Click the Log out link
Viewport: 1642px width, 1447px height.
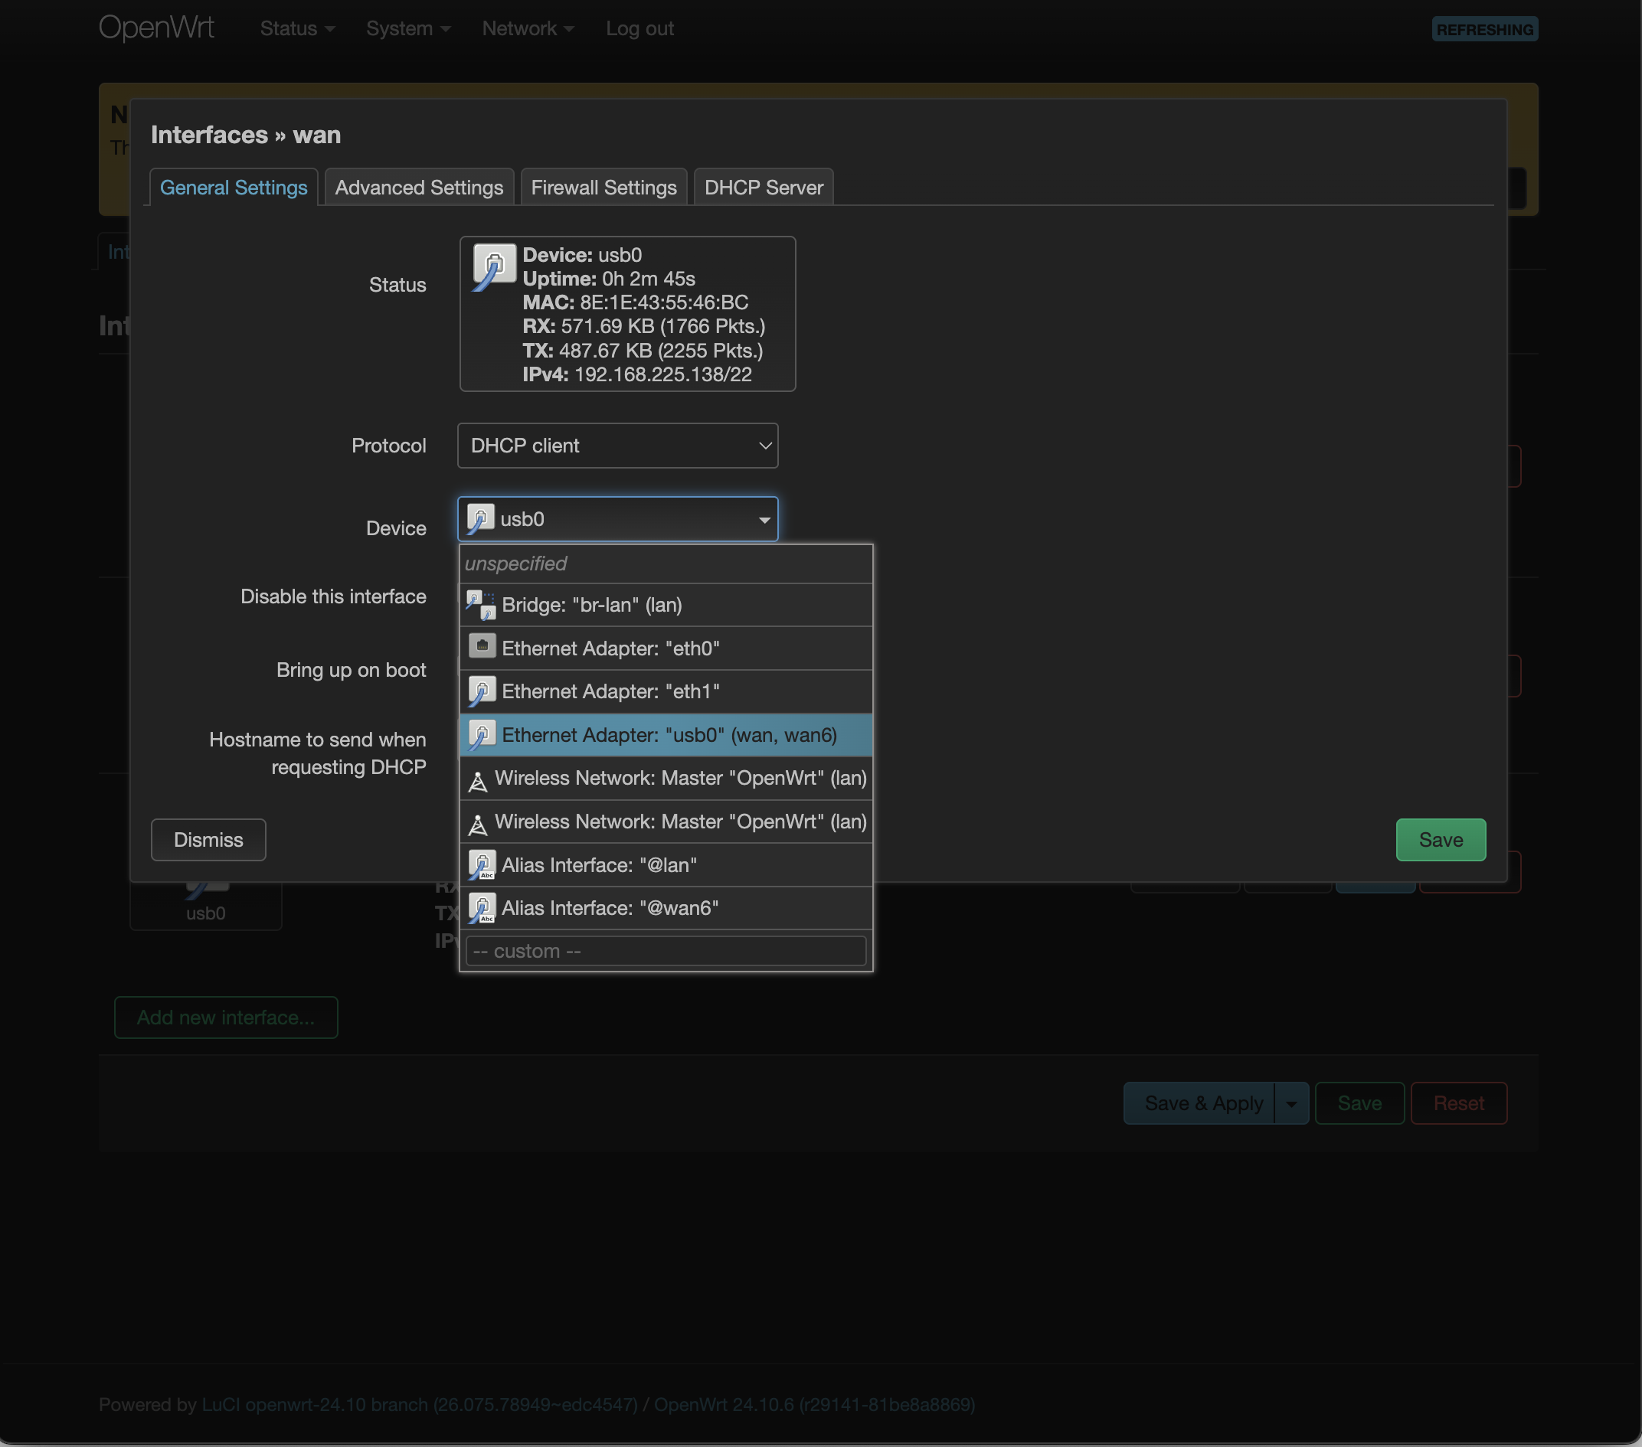[640, 29]
